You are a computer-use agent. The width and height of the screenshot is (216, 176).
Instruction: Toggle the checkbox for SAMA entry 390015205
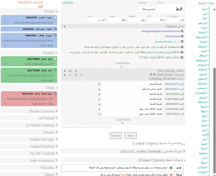[55, 17]
